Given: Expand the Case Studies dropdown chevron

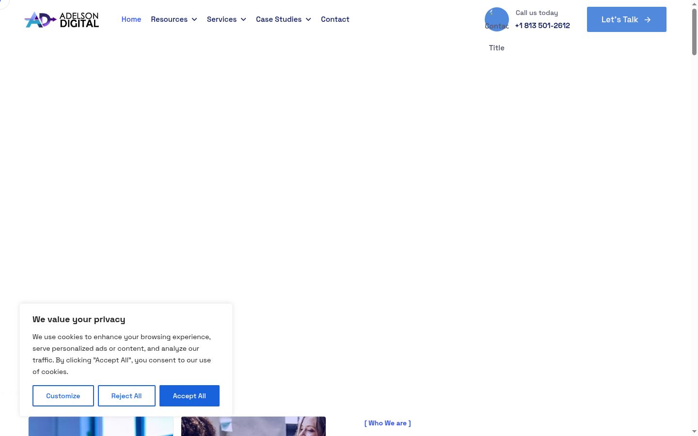Looking at the screenshot, I should [x=308, y=19].
